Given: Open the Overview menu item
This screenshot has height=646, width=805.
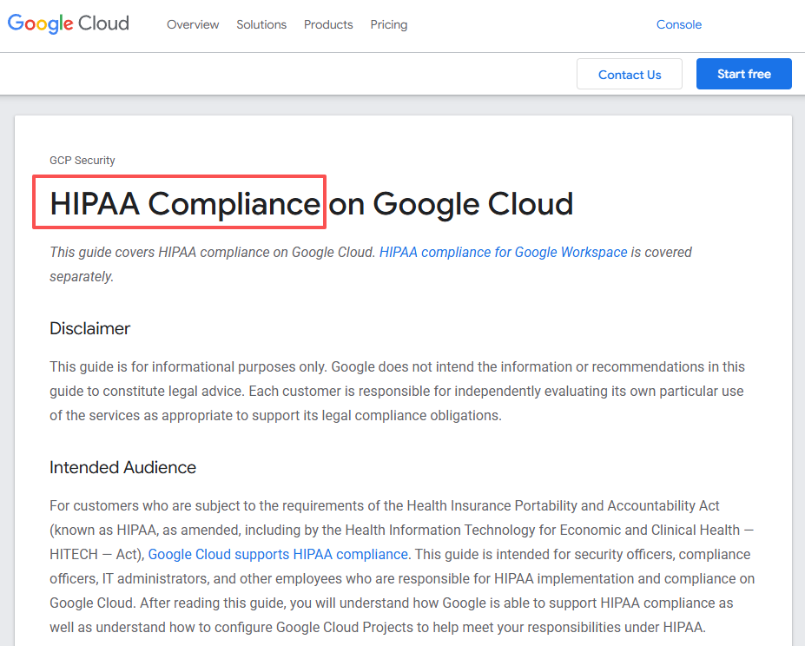Looking at the screenshot, I should (193, 24).
